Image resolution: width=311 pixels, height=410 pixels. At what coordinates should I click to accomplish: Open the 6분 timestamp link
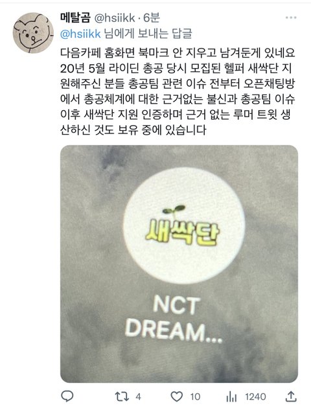point(152,17)
